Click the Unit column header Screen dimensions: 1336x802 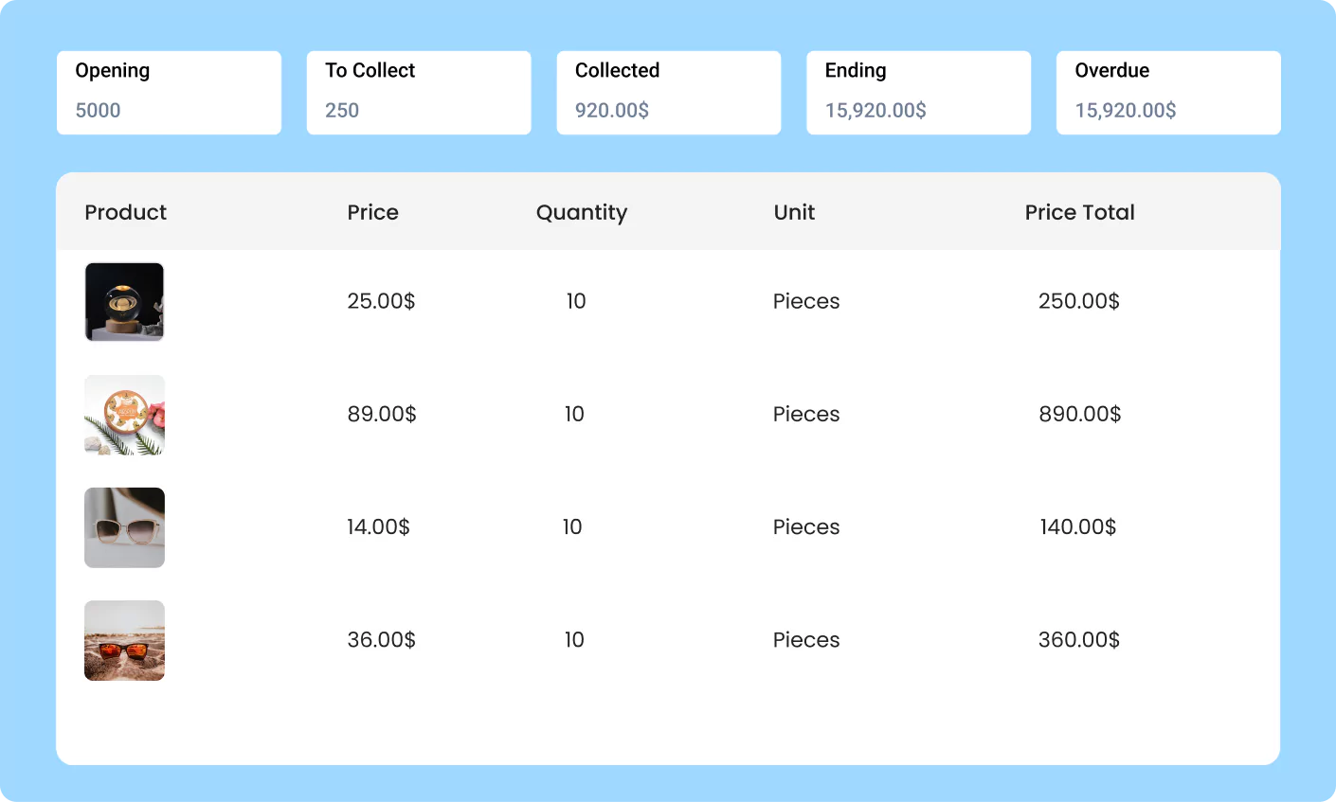pos(794,212)
